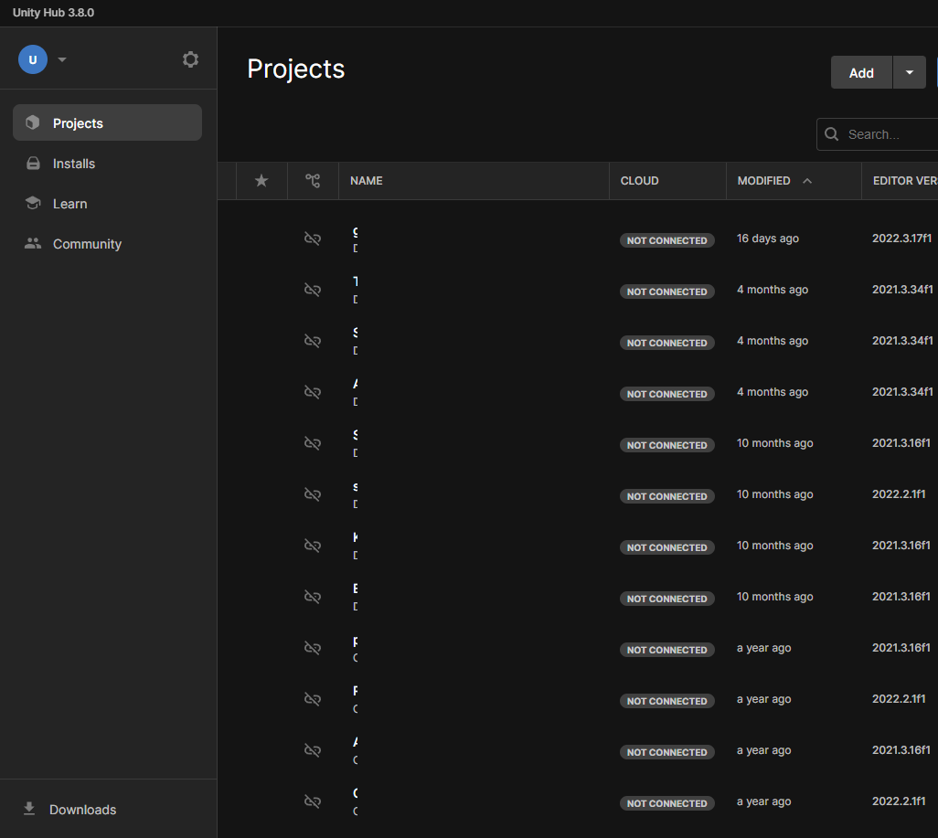Open the Add button dropdown arrow
The height and width of the screenshot is (838, 938).
pos(909,73)
